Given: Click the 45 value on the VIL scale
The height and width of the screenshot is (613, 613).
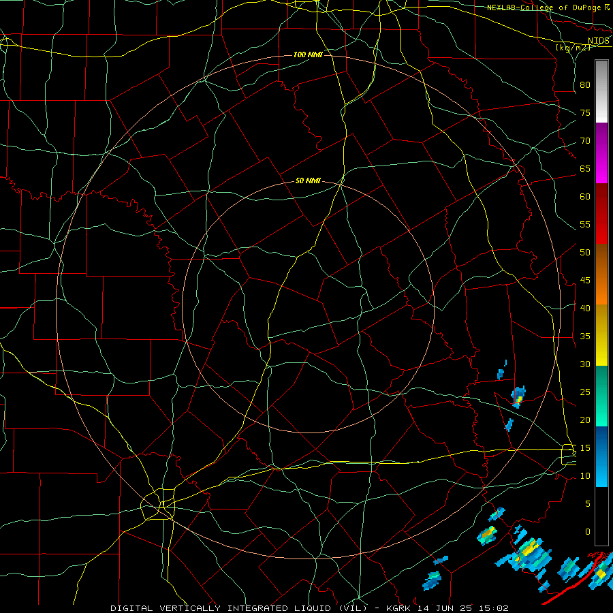Looking at the screenshot, I should pyautogui.click(x=585, y=281).
